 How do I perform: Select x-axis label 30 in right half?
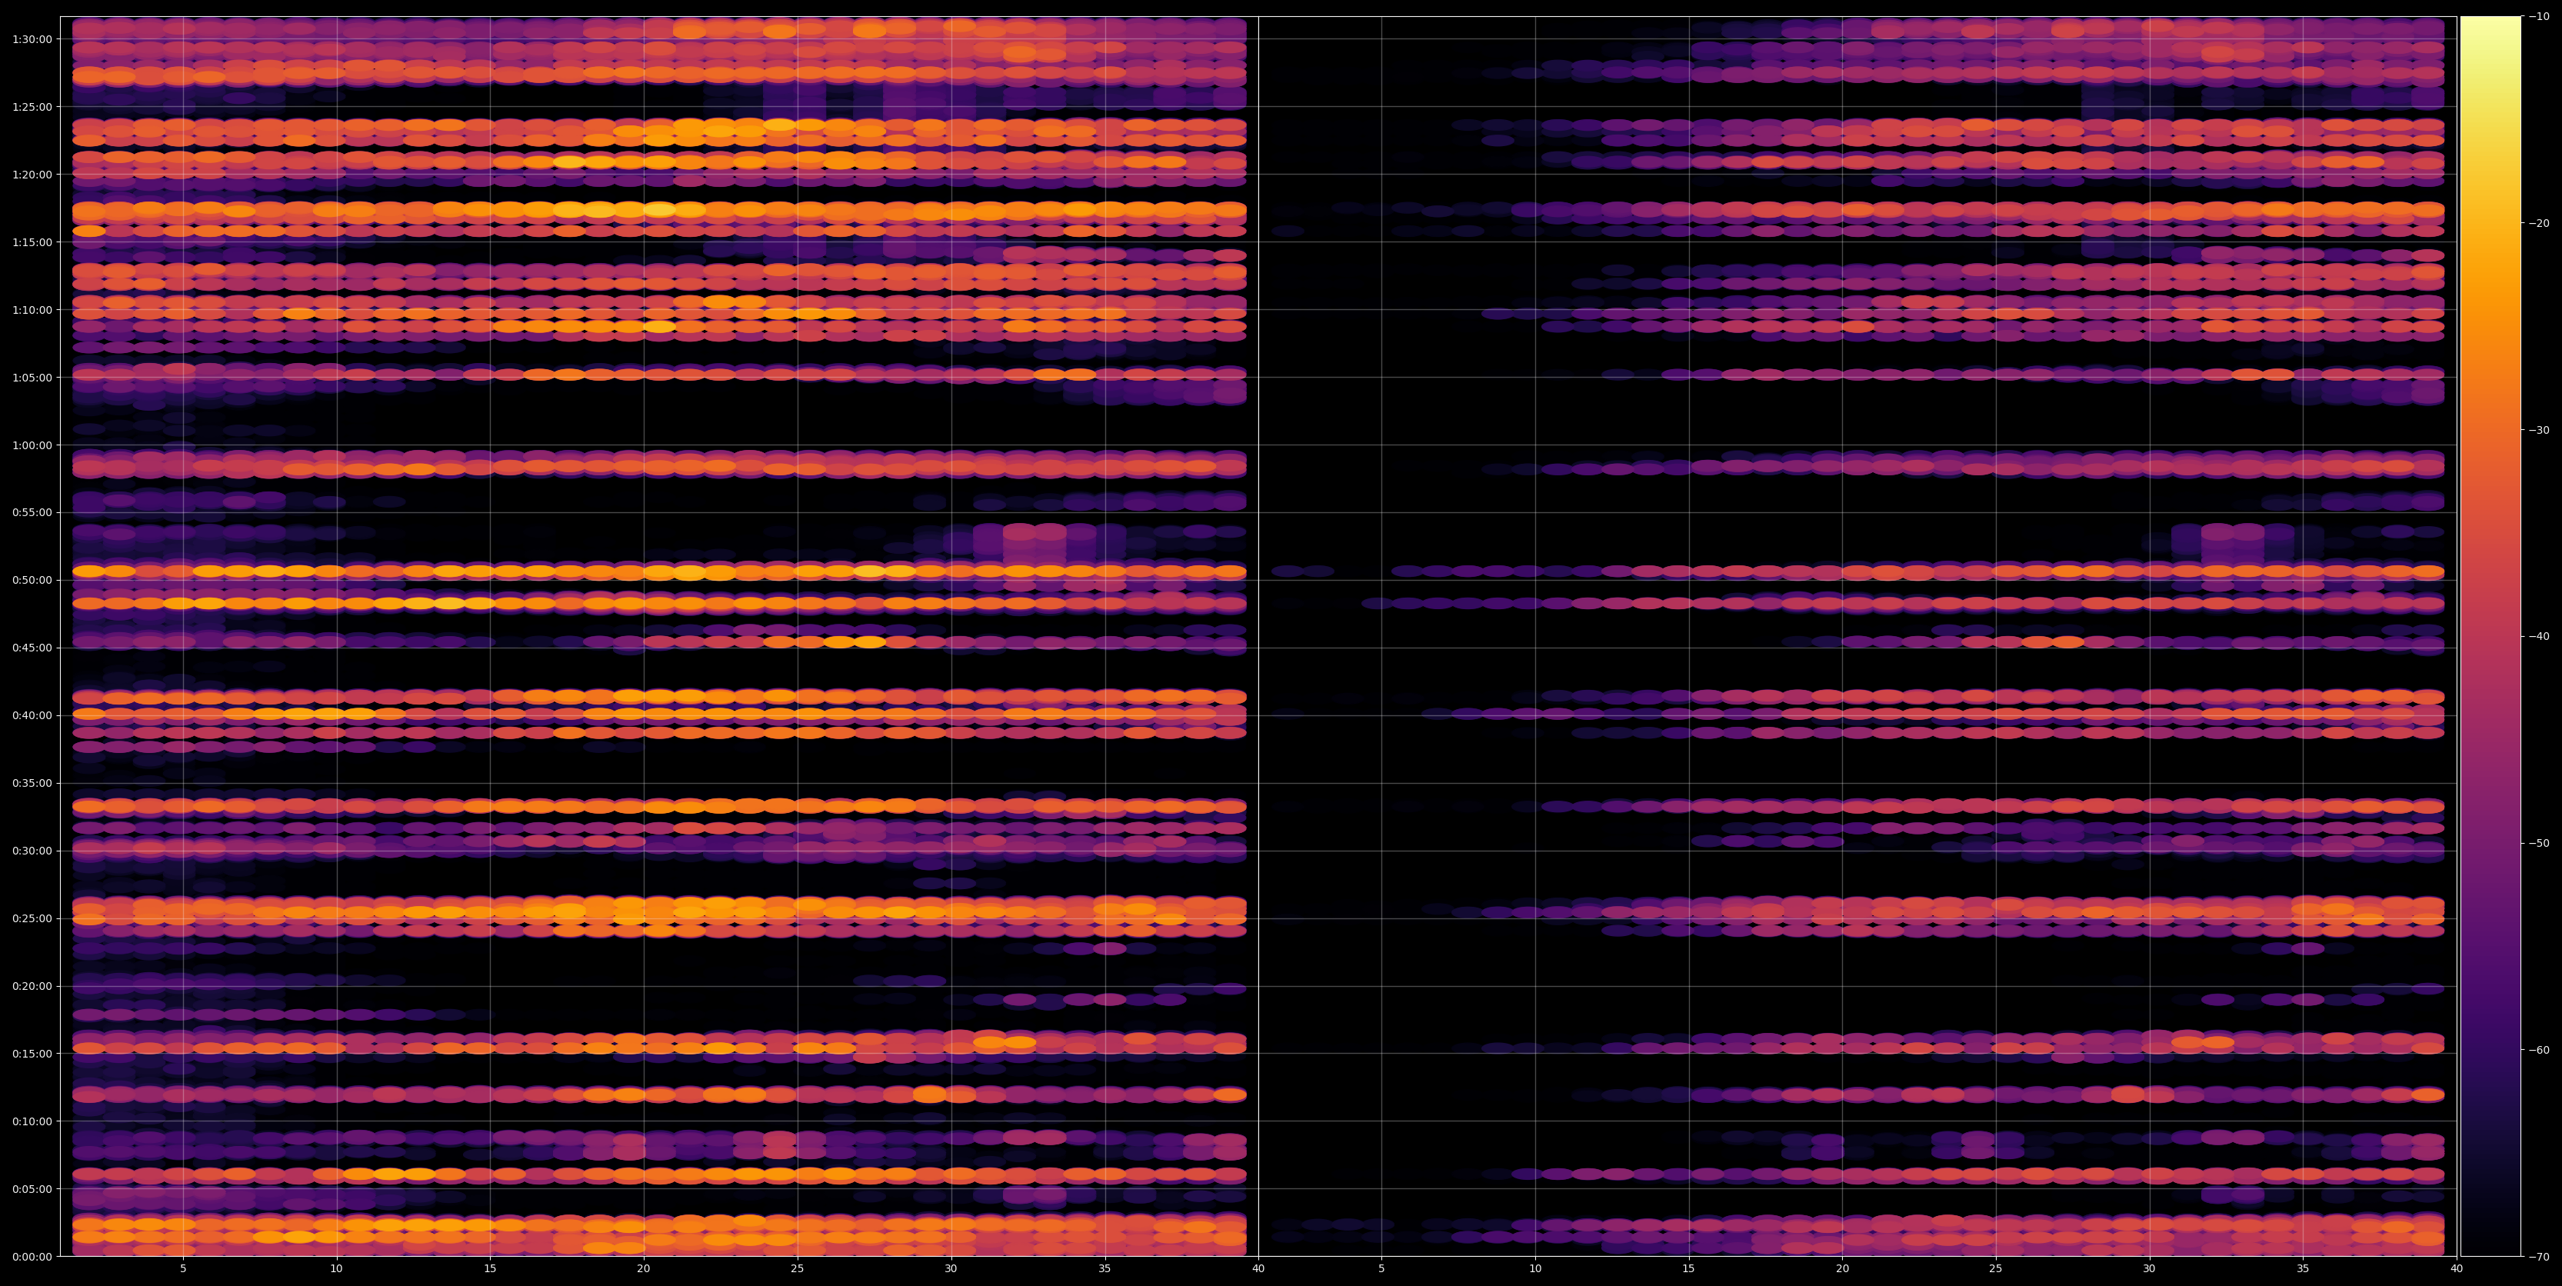2149,1269
